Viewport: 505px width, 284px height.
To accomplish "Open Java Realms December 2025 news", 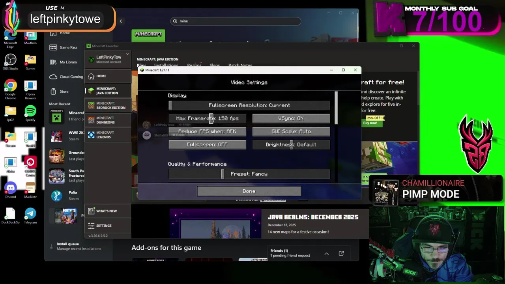I will pyautogui.click(x=313, y=217).
